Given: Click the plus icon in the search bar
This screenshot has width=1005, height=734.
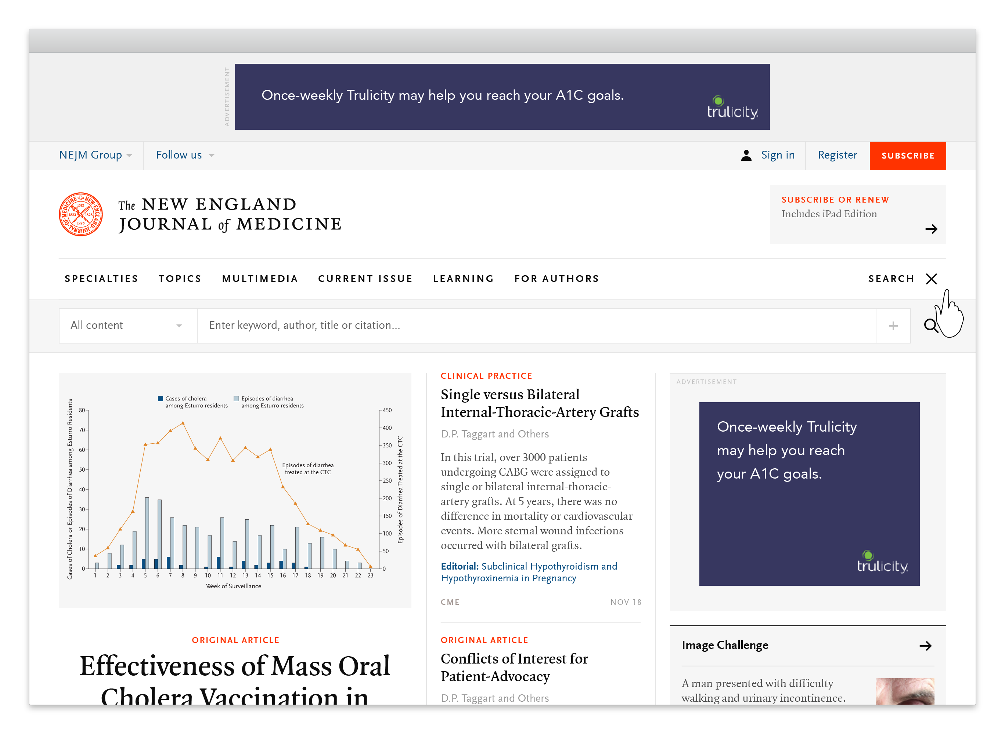Looking at the screenshot, I should 893,326.
